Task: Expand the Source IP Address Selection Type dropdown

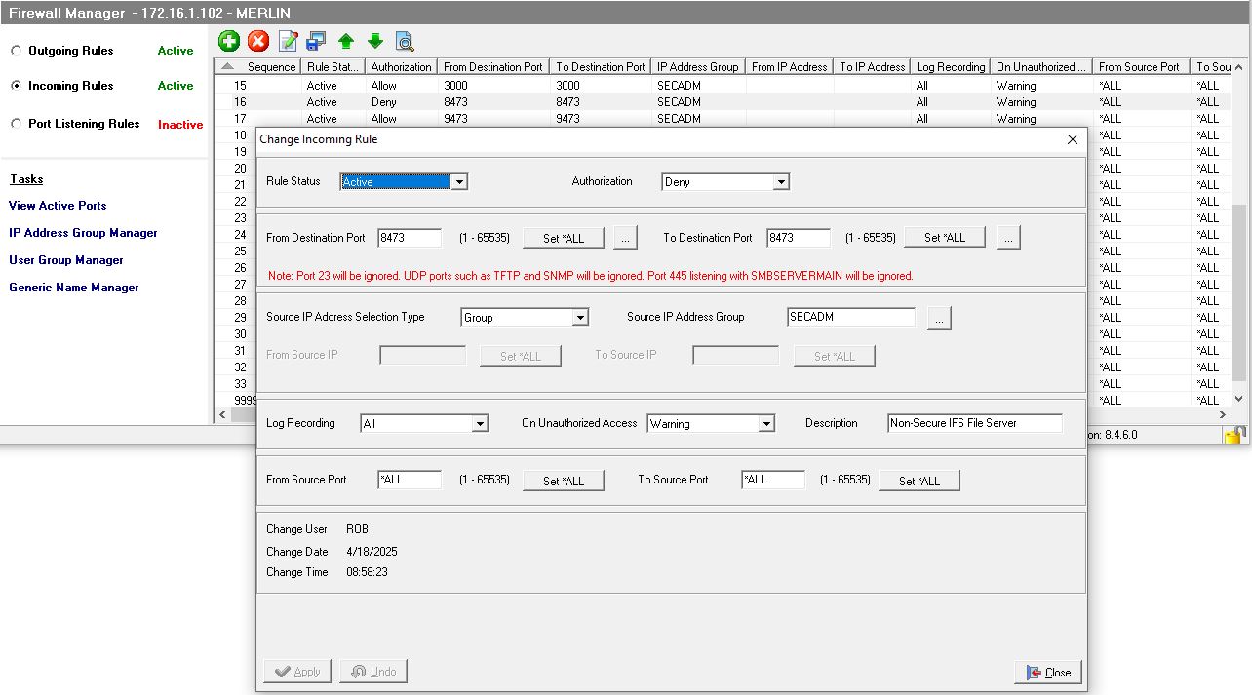Action: click(x=581, y=317)
